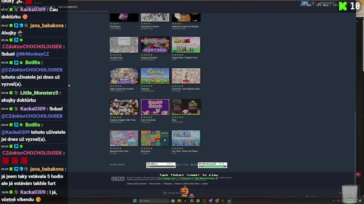This screenshot has width=364, height=204.
Task: Open the Pokémon avatar pack thumbnail
Action: (x=155, y=76)
